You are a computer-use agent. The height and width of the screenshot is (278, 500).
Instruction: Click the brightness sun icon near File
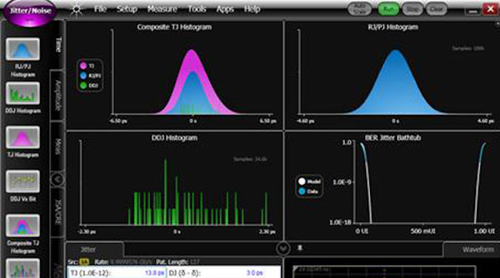coord(76,9)
